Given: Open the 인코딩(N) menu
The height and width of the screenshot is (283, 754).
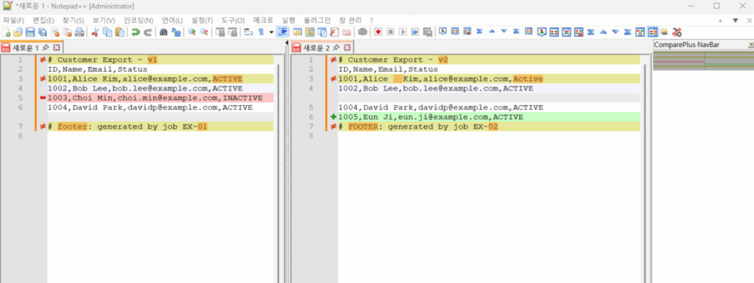Looking at the screenshot, I should 138,20.
